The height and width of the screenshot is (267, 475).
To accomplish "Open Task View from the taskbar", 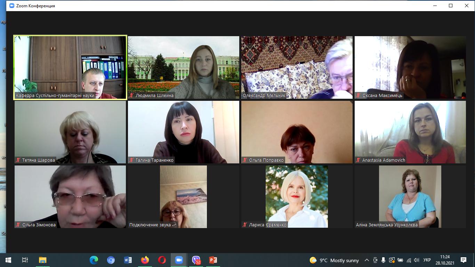I will (25, 260).
